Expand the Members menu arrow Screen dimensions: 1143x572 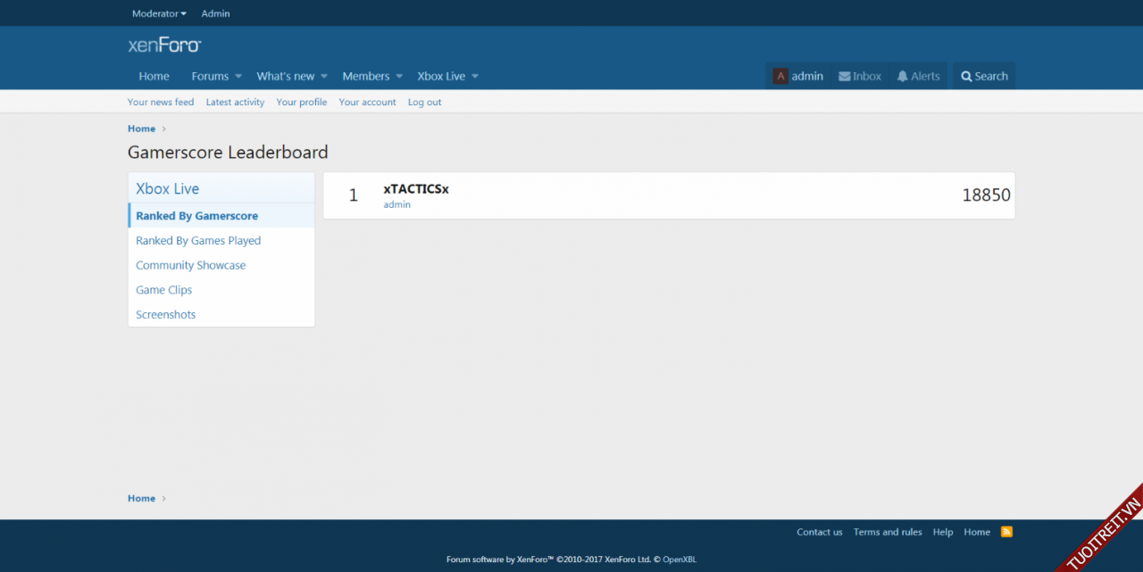point(399,77)
